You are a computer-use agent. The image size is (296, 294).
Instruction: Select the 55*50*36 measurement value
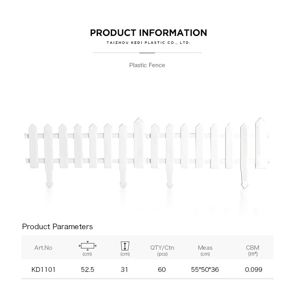point(205,269)
